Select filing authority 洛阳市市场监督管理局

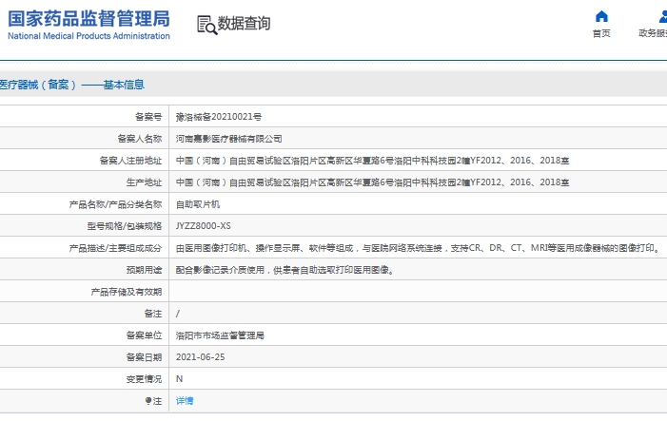(220, 335)
